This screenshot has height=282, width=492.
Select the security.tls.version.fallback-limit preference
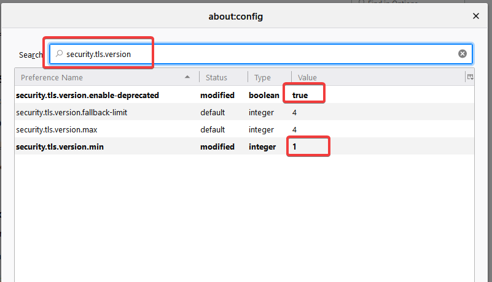(72, 113)
